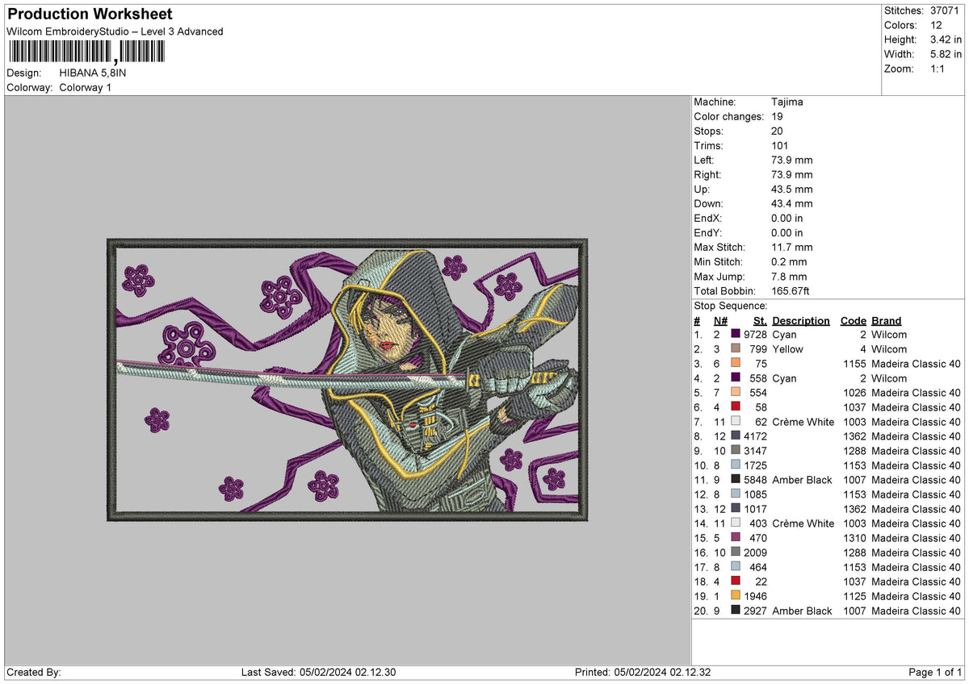Click the stitch count 2927 in stop 20
The image size is (969, 684).
coord(755,611)
